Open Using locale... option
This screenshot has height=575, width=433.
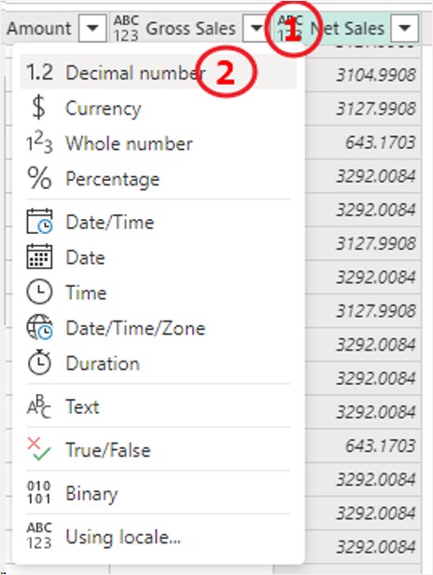coord(158,537)
